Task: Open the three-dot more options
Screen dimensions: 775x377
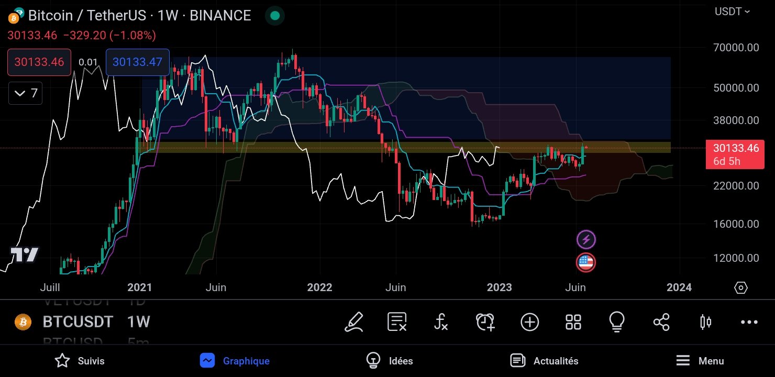Action: coord(749,322)
